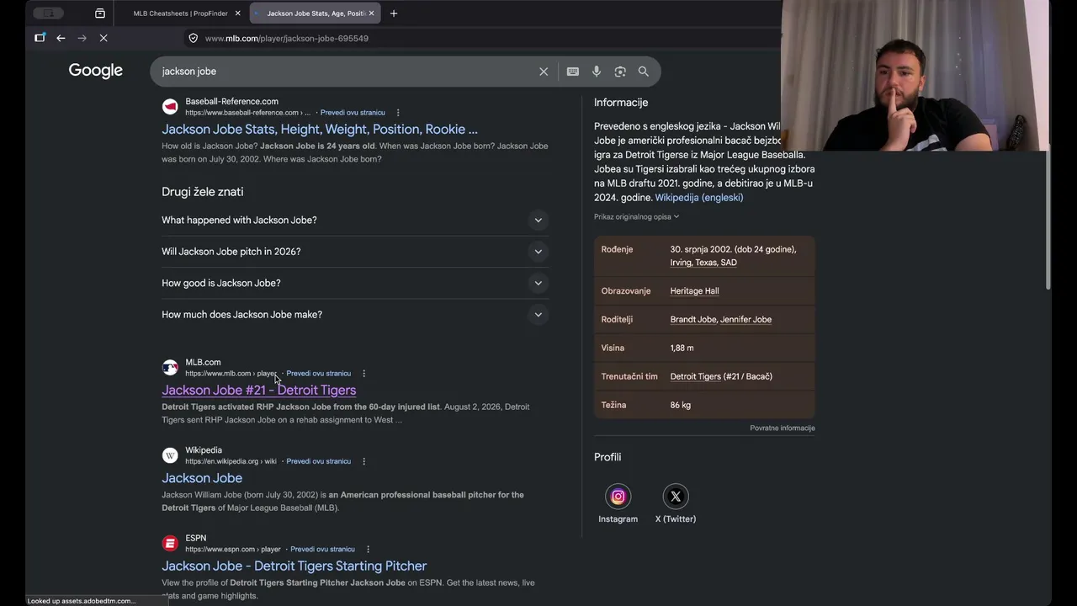Select the 'Drugi žele znati' heading
Image resolution: width=1077 pixels, height=606 pixels.
point(203,192)
